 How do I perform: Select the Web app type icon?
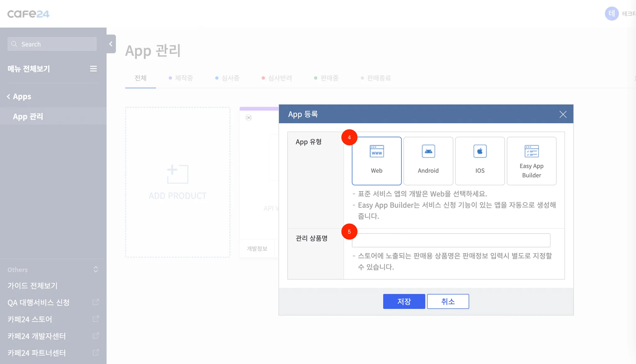(x=377, y=151)
